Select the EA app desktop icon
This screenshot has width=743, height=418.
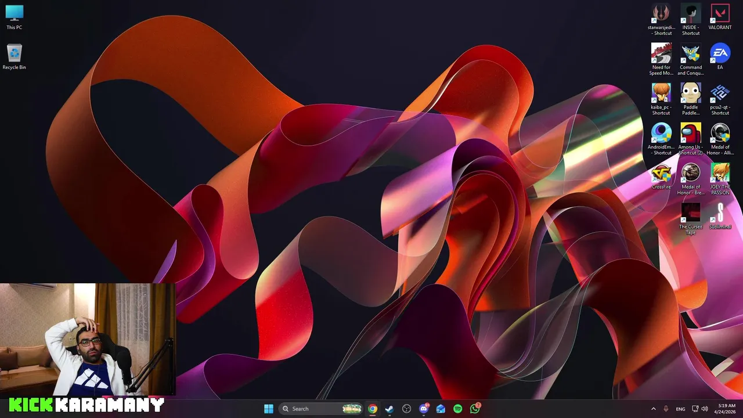720,57
